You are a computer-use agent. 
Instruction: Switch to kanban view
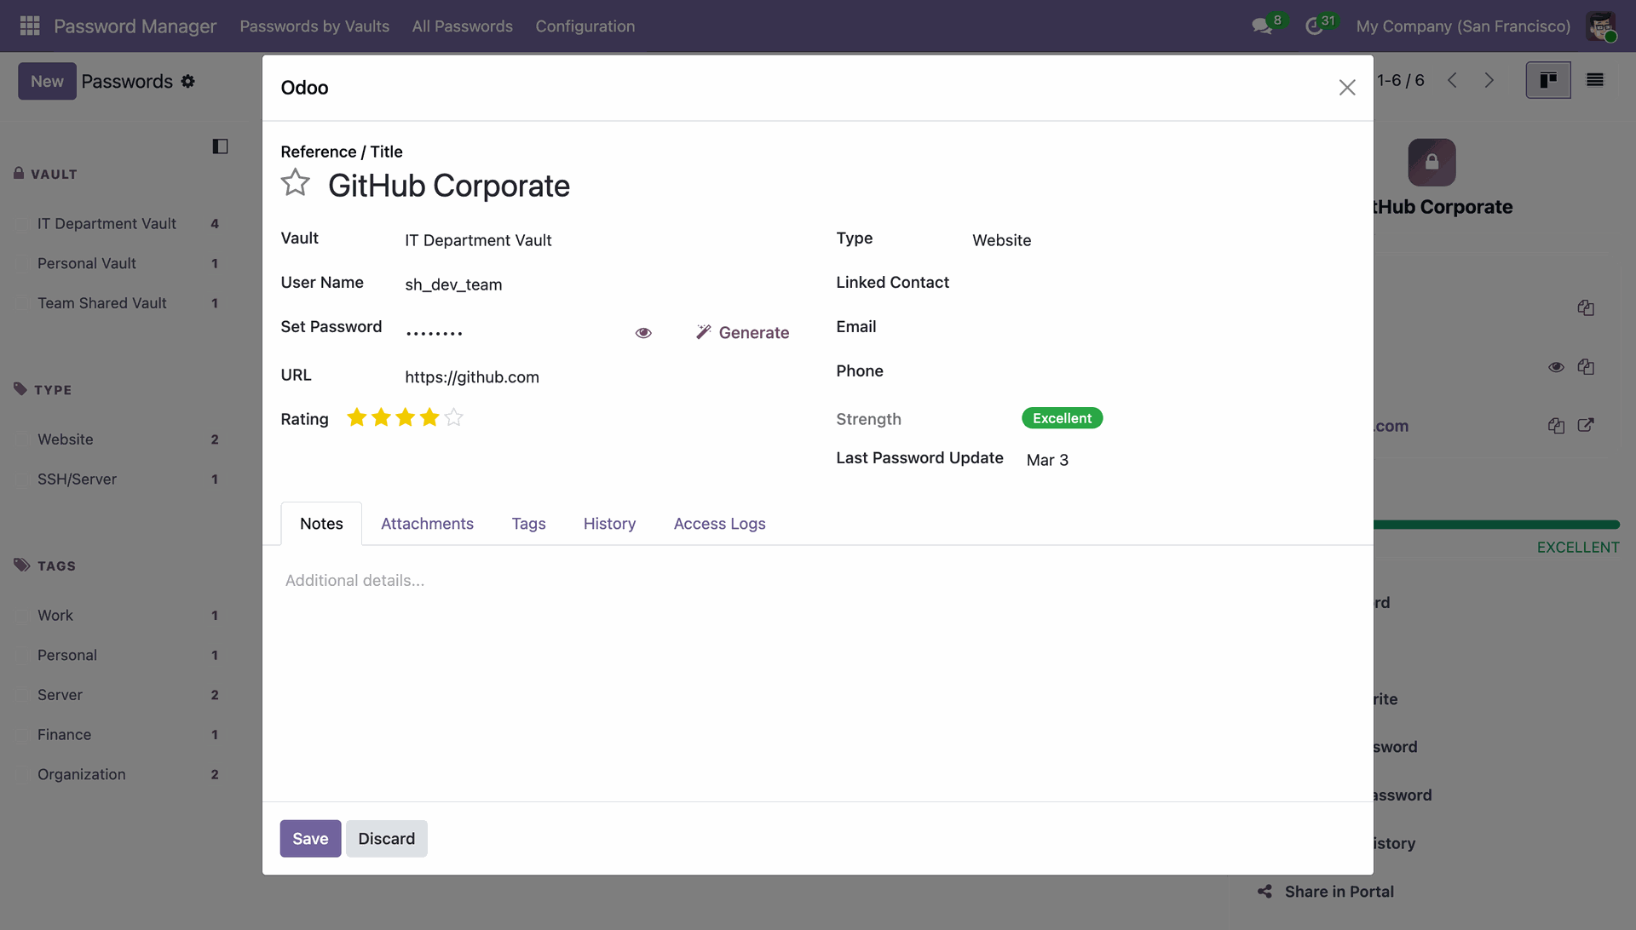click(1548, 80)
